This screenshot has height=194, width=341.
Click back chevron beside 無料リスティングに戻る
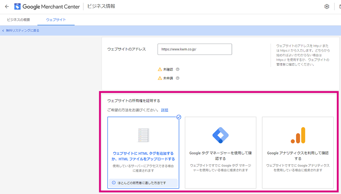3,31
